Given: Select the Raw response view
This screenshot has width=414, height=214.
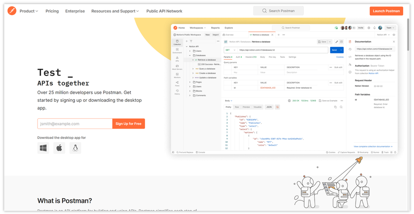Looking at the screenshot, I should (237, 107).
